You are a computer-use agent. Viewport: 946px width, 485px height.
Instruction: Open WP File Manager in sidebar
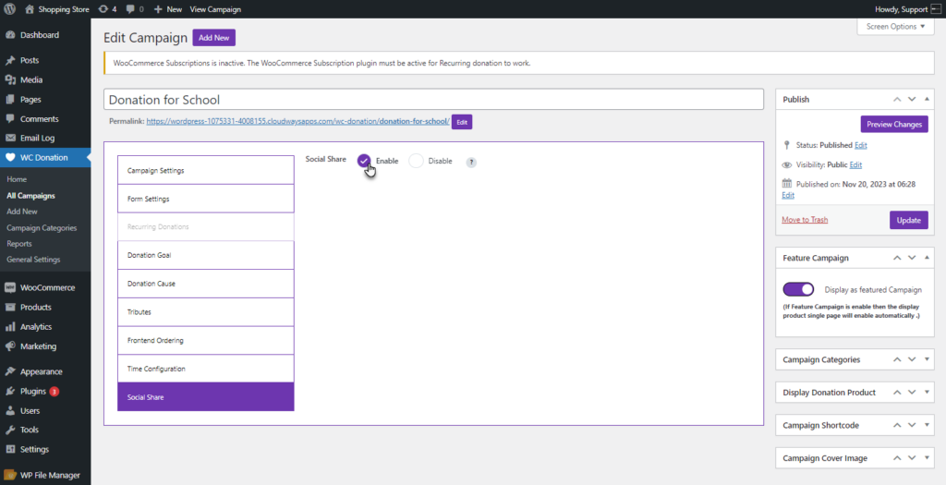pyautogui.click(x=45, y=476)
